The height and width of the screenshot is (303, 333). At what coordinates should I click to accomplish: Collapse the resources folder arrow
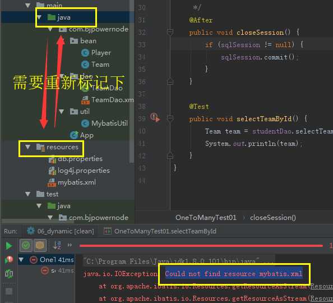click(x=27, y=147)
